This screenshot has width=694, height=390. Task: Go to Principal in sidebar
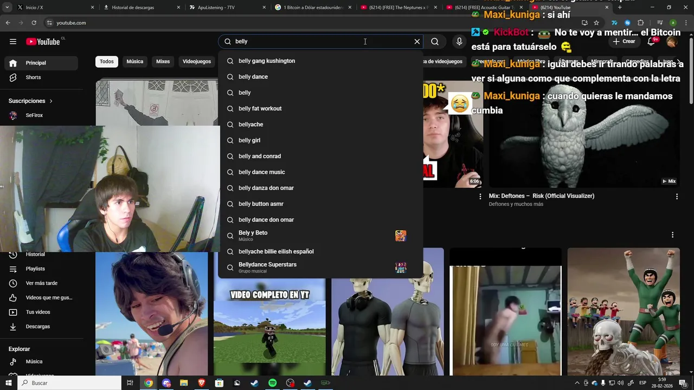(41, 63)
